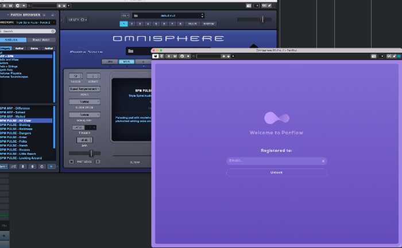
Task: Click the vertical scrollbar of the patch list
Action: coord(54,127)
